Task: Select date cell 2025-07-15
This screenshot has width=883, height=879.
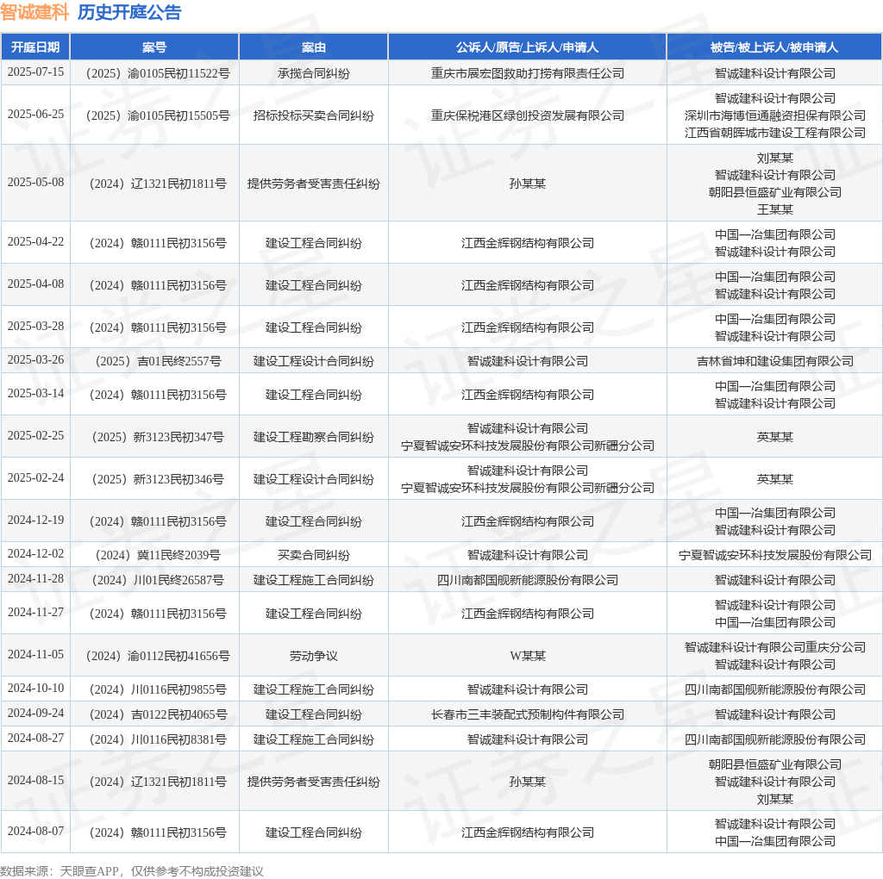Action: tap(35, 72)
